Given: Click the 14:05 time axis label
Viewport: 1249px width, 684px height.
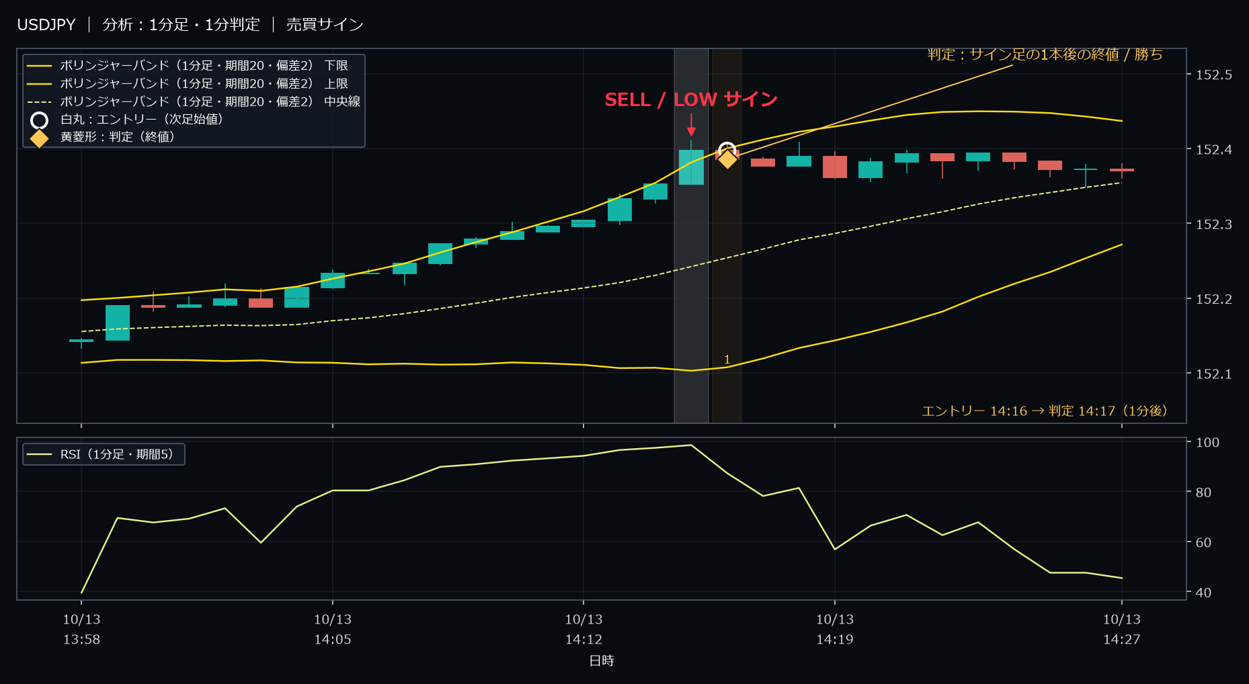Looking at the screenshot, I should click(x=333, y=640).
